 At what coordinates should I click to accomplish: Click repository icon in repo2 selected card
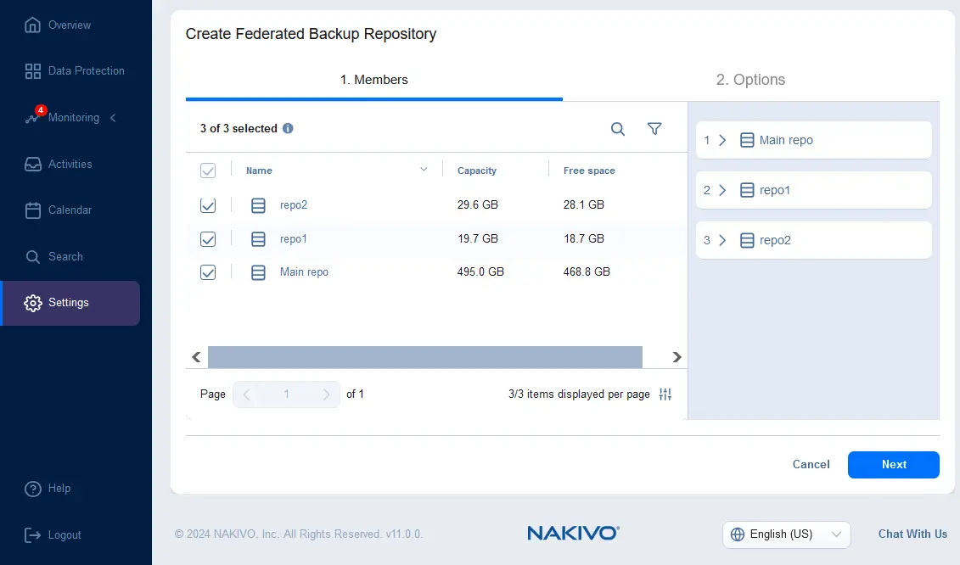[x=747, y=241]
